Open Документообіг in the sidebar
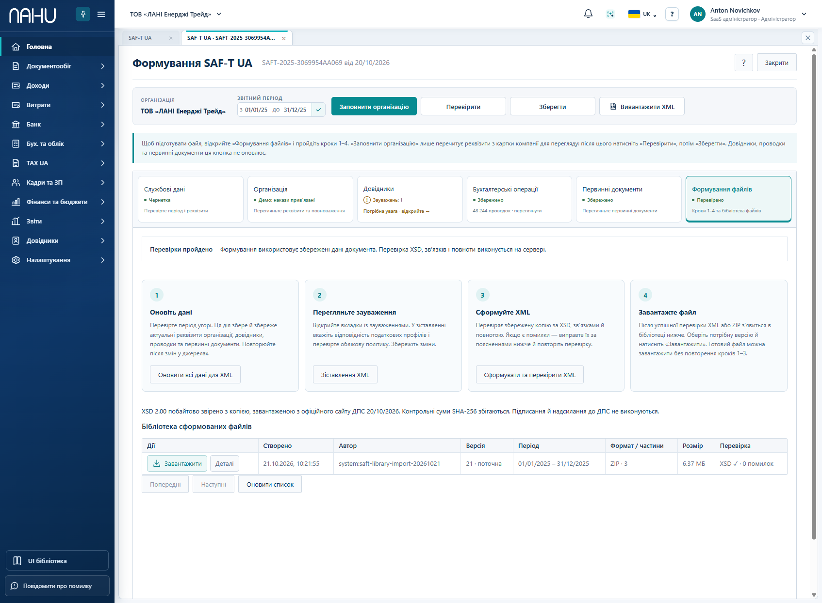The width and height of the screenshot is (822, 603). click(57, 66)
